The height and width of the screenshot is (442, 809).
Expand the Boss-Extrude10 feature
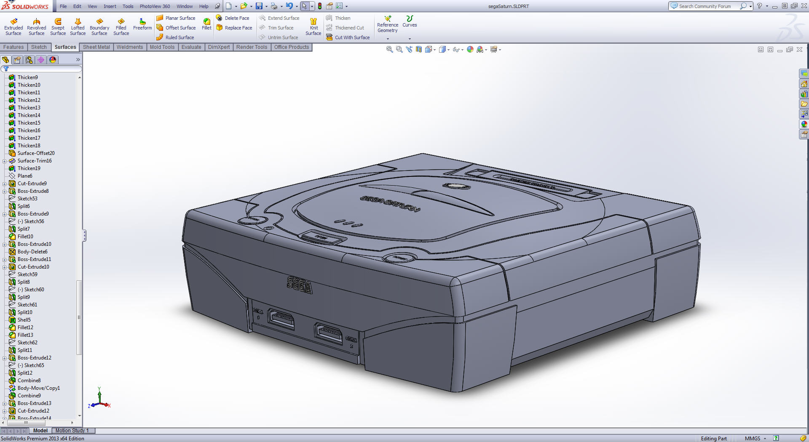[x=4, y=244]
